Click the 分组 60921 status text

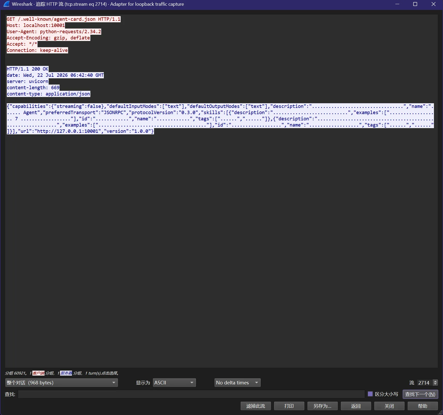tap(15, 373)
